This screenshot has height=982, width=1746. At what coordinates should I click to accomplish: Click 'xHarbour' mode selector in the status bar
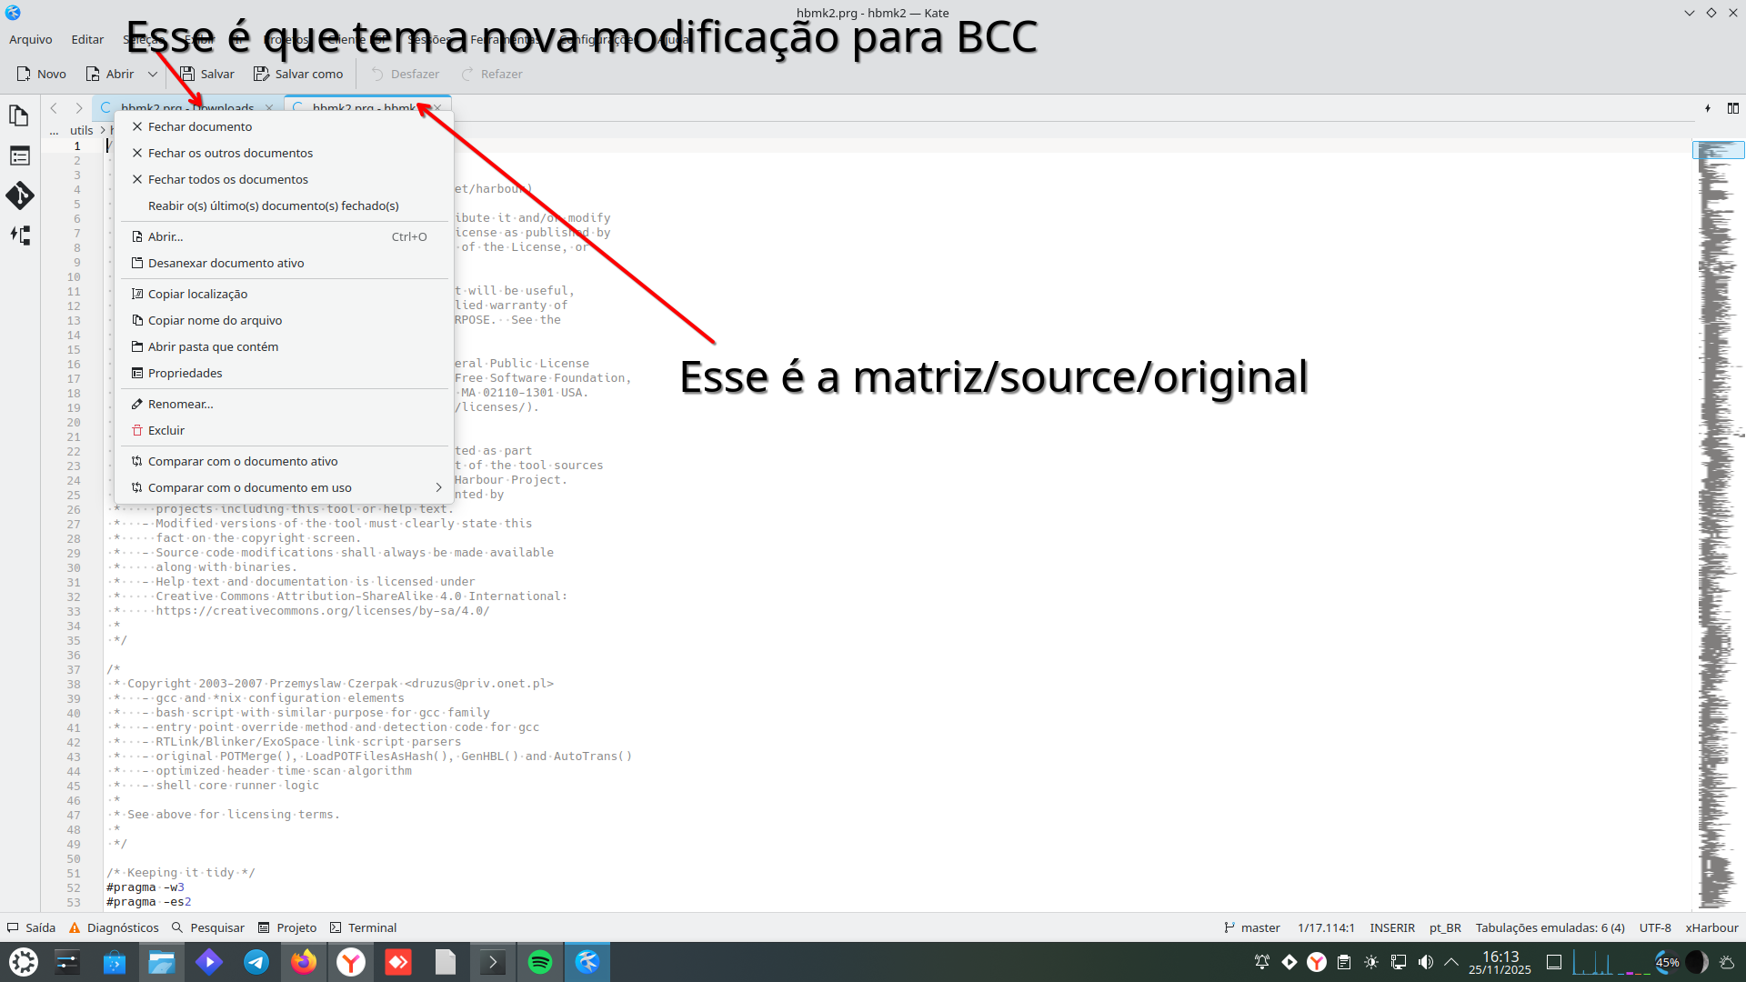tap(1711, 927)
